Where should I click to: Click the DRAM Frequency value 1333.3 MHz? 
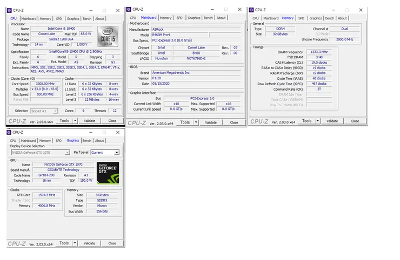(x=319, y=52)
